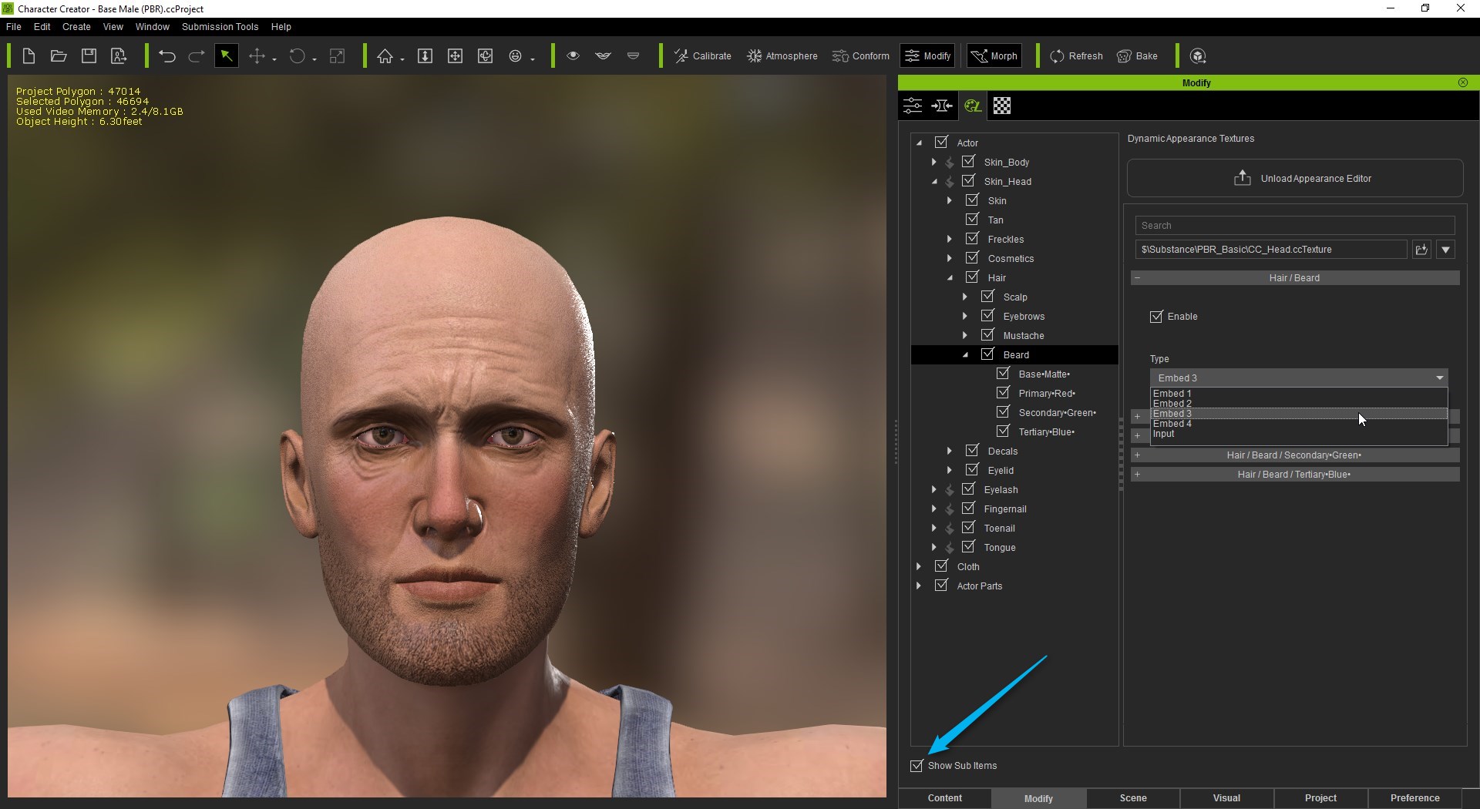Collapse the Skin_Head tree node
The width and height of the screenshot is (1480, 809).
tap(934, 182)
